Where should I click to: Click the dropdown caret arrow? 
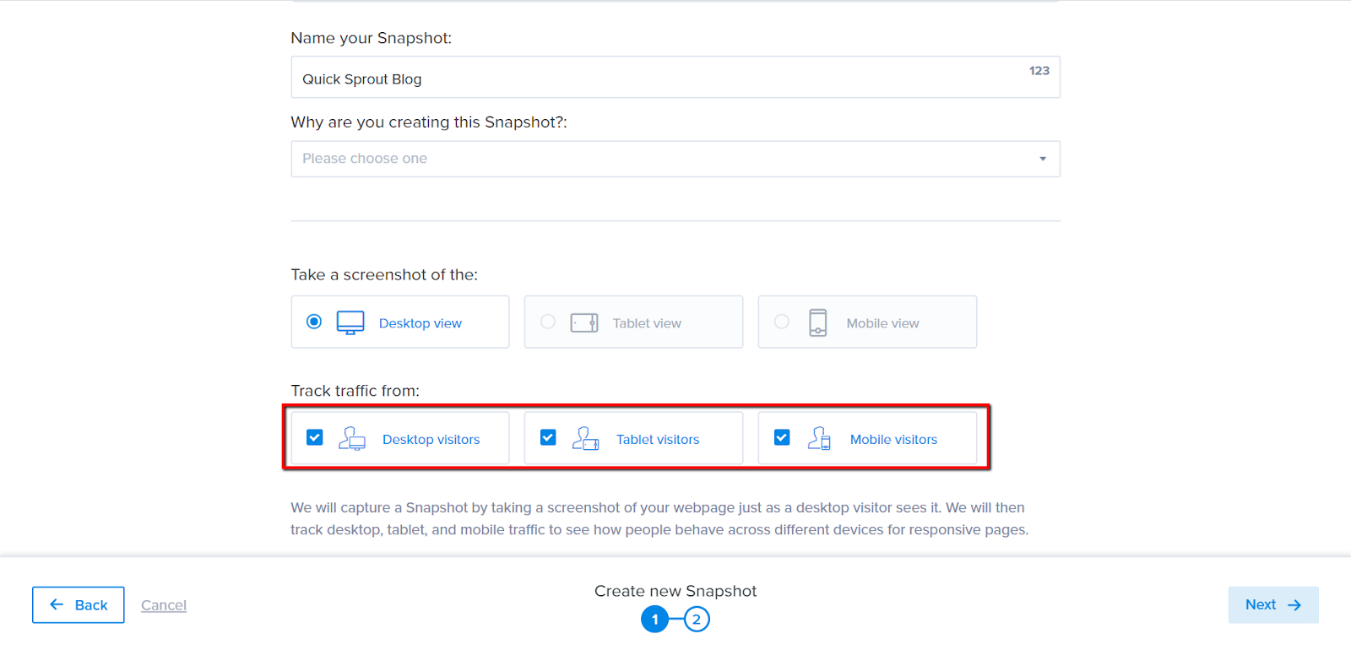(1043, 159)
